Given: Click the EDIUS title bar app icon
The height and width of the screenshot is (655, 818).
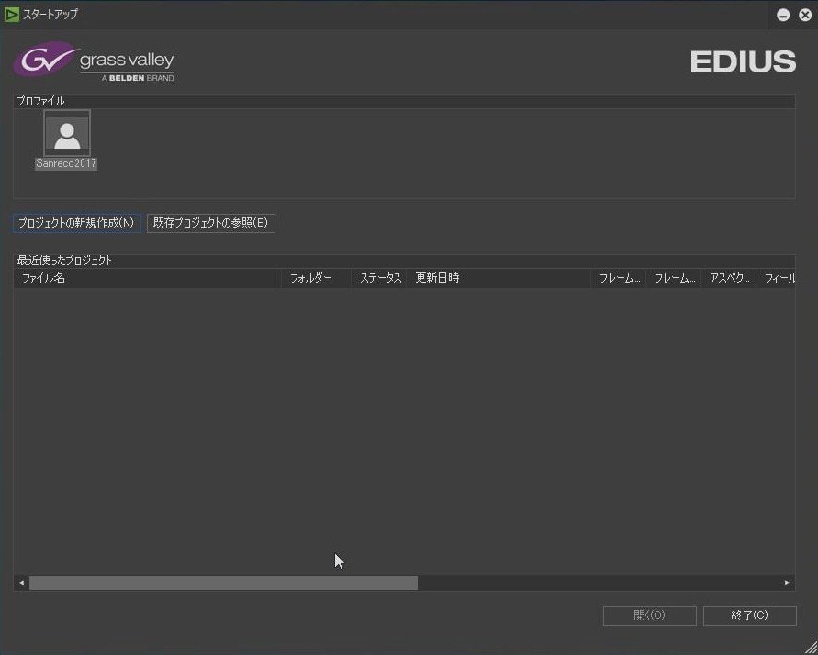Looking at the screenshot, I should tap(12, 15).
